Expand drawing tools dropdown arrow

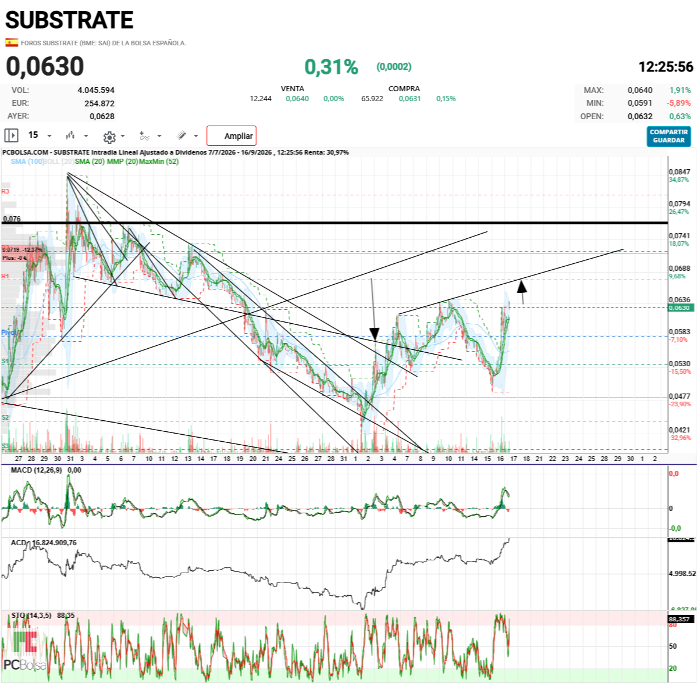click(x=196, y=136)
